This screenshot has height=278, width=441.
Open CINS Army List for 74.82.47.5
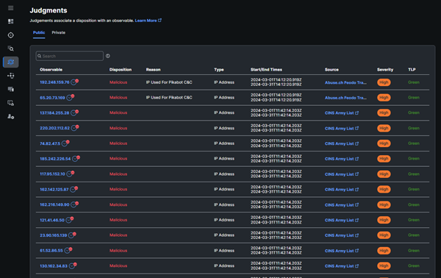click(x=342, y=143)
